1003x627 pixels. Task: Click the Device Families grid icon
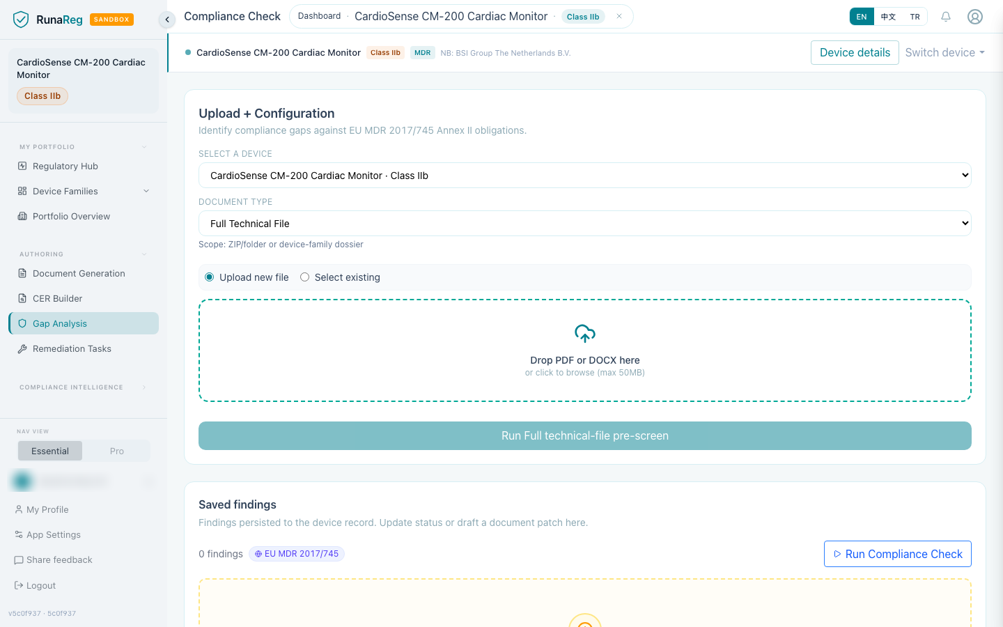(x=22, y=191)
